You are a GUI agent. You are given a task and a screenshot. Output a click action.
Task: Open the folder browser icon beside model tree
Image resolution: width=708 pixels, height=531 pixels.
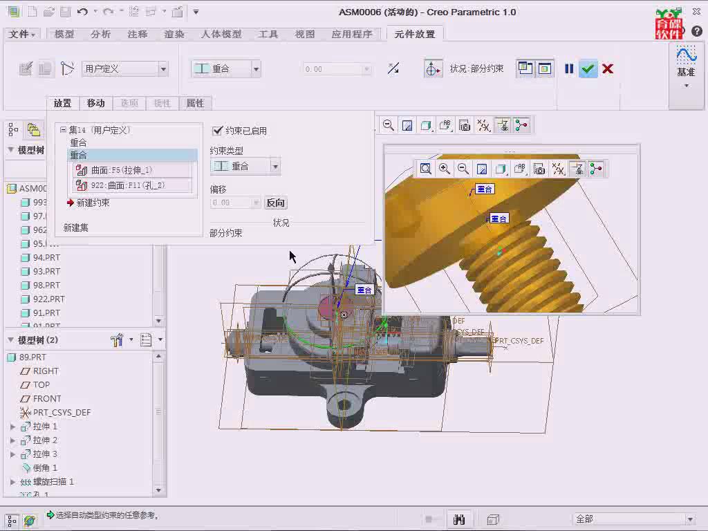33,130
